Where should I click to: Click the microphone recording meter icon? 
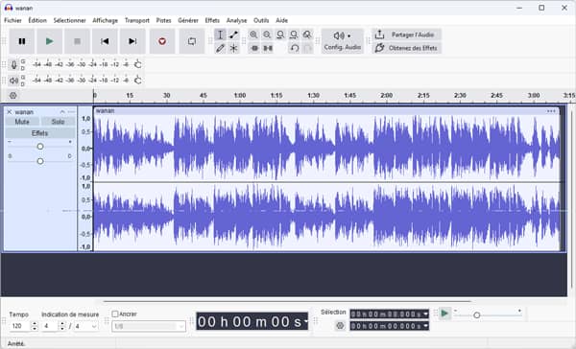click(13, 65)
